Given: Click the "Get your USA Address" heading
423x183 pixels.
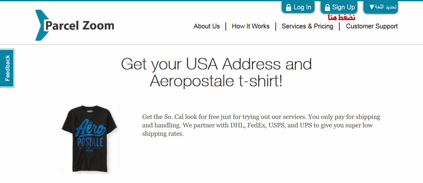Looking at the screenshot, I should pyautogui.click(x=216, y=64).
